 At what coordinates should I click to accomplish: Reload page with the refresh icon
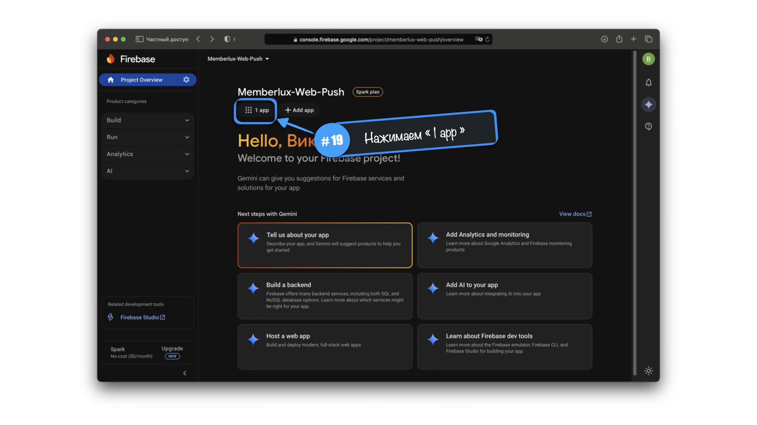coord(488,39)
